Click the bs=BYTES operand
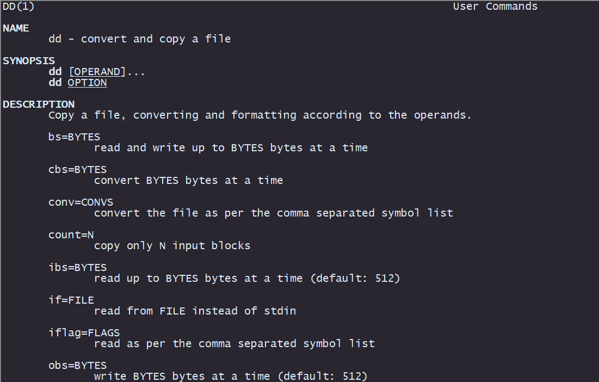The width and height of the screenshot is (599, 382). pos(74,137)
